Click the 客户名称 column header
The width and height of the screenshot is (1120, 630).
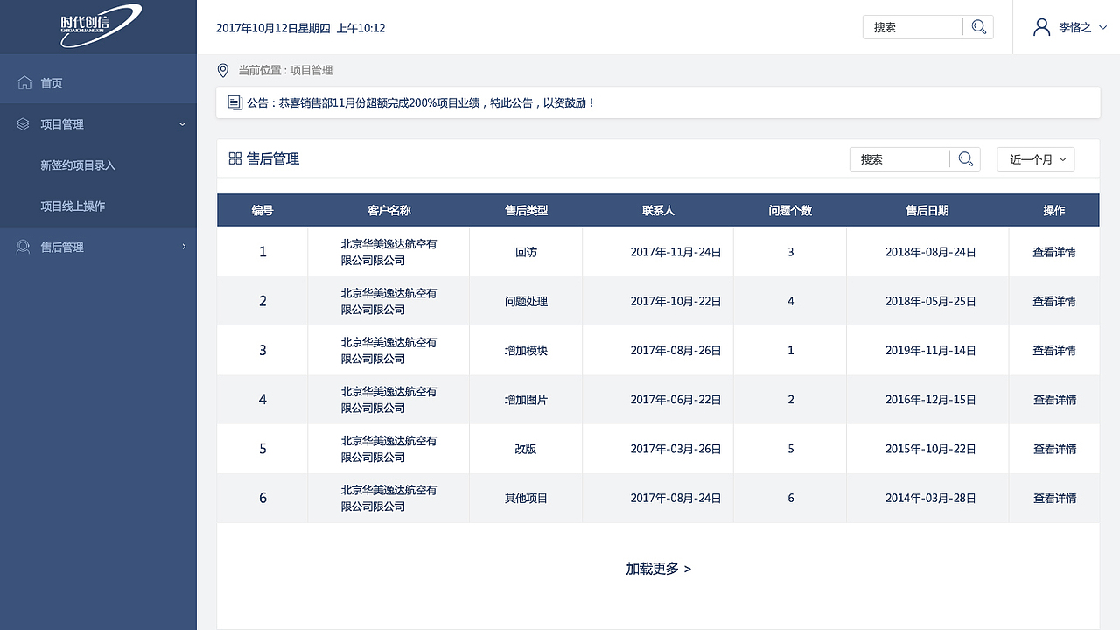click(388, 211)
